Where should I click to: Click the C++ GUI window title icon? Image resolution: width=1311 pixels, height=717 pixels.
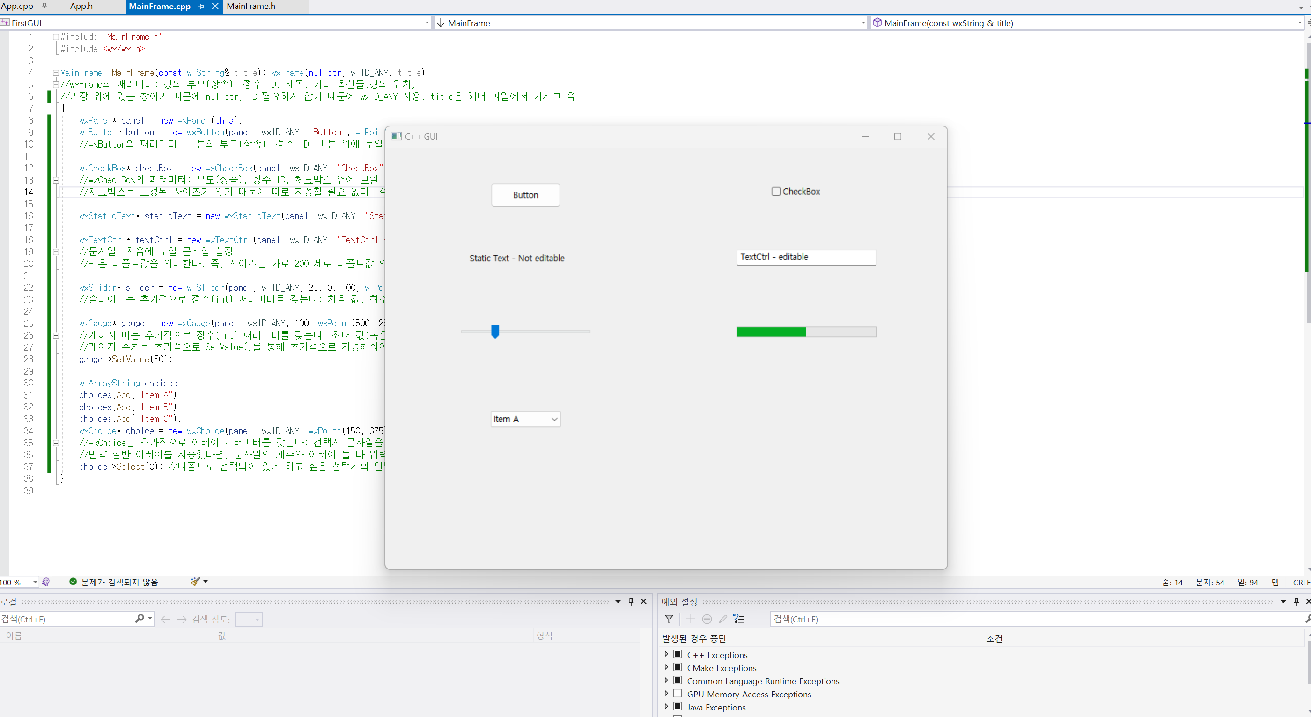click(x=397, y=136)
